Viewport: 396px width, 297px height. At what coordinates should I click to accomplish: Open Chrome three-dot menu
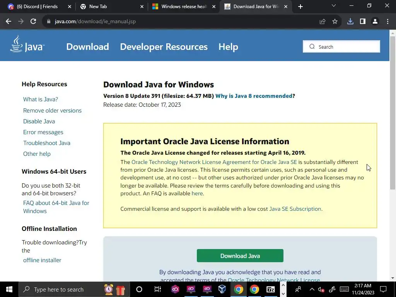(x=387, y=22)
